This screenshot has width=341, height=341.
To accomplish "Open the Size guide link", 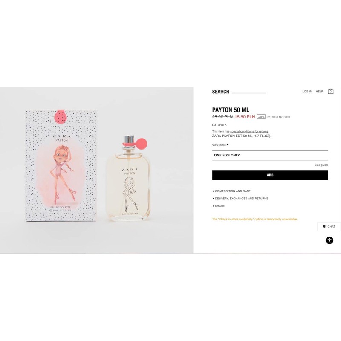I will (x=321, y=165).
